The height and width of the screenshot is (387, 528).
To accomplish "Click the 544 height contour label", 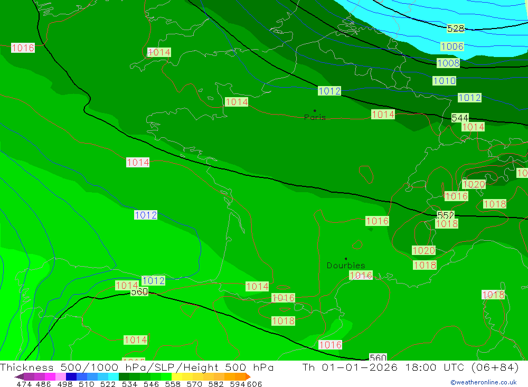I will (x=460, y=118).
